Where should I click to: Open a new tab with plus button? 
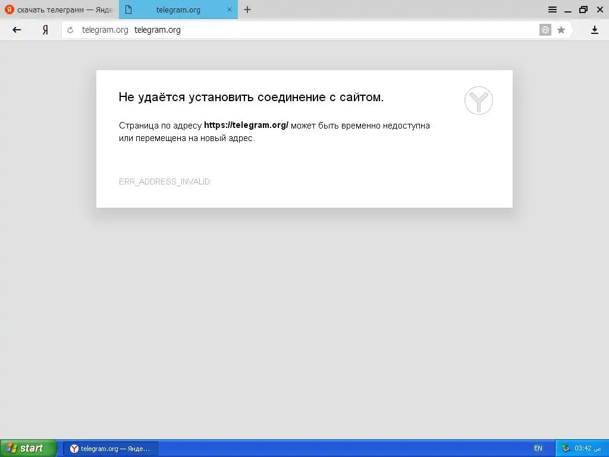[247, 10]
